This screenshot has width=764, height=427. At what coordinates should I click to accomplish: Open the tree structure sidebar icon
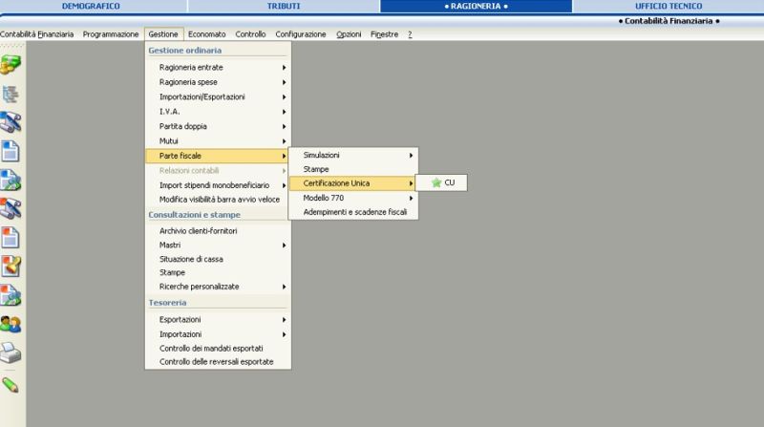tap(11, 94)
